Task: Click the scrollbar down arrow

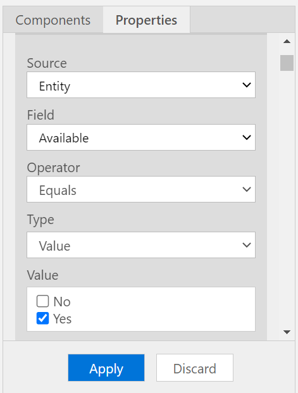Action: (x=287, y=332)
